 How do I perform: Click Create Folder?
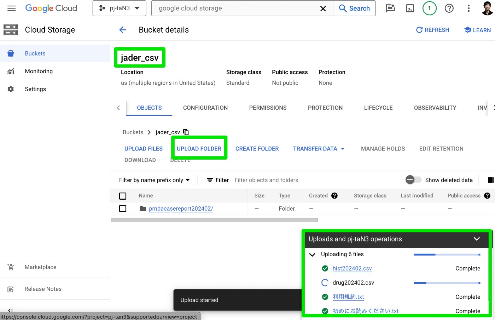coord(257,149)
